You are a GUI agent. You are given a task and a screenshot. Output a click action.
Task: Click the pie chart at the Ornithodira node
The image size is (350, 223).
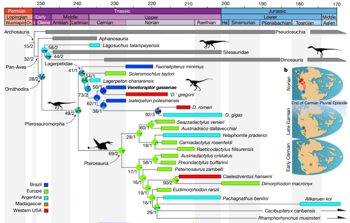coord(42,77)
